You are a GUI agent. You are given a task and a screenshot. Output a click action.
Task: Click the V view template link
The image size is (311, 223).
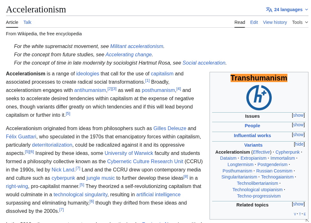[x=295, y=214]
